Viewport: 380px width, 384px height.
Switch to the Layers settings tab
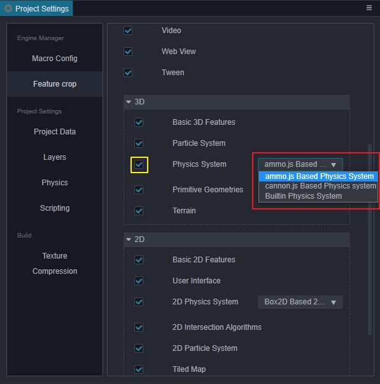[x=55, y=157]
